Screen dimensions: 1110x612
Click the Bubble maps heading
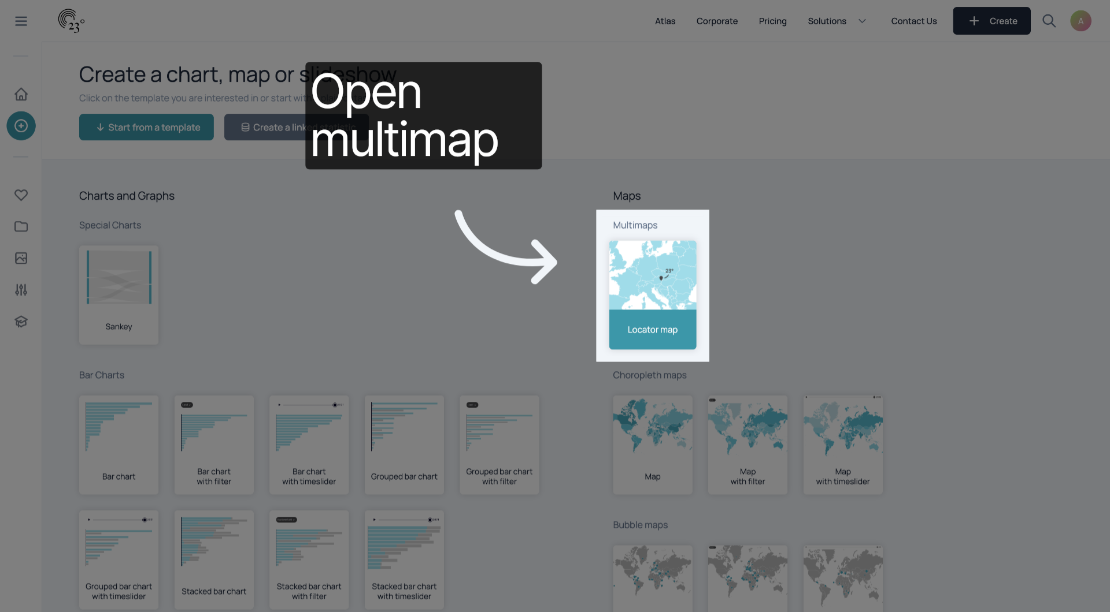640,525
